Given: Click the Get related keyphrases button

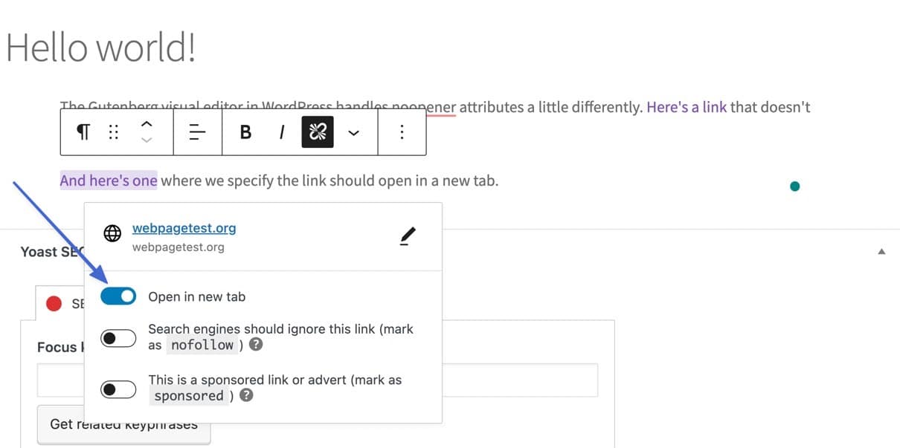Looking at the screenshot, I should 123,423.
